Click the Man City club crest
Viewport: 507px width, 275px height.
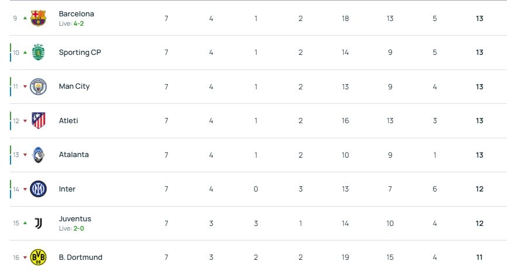[x=38, y=86]
